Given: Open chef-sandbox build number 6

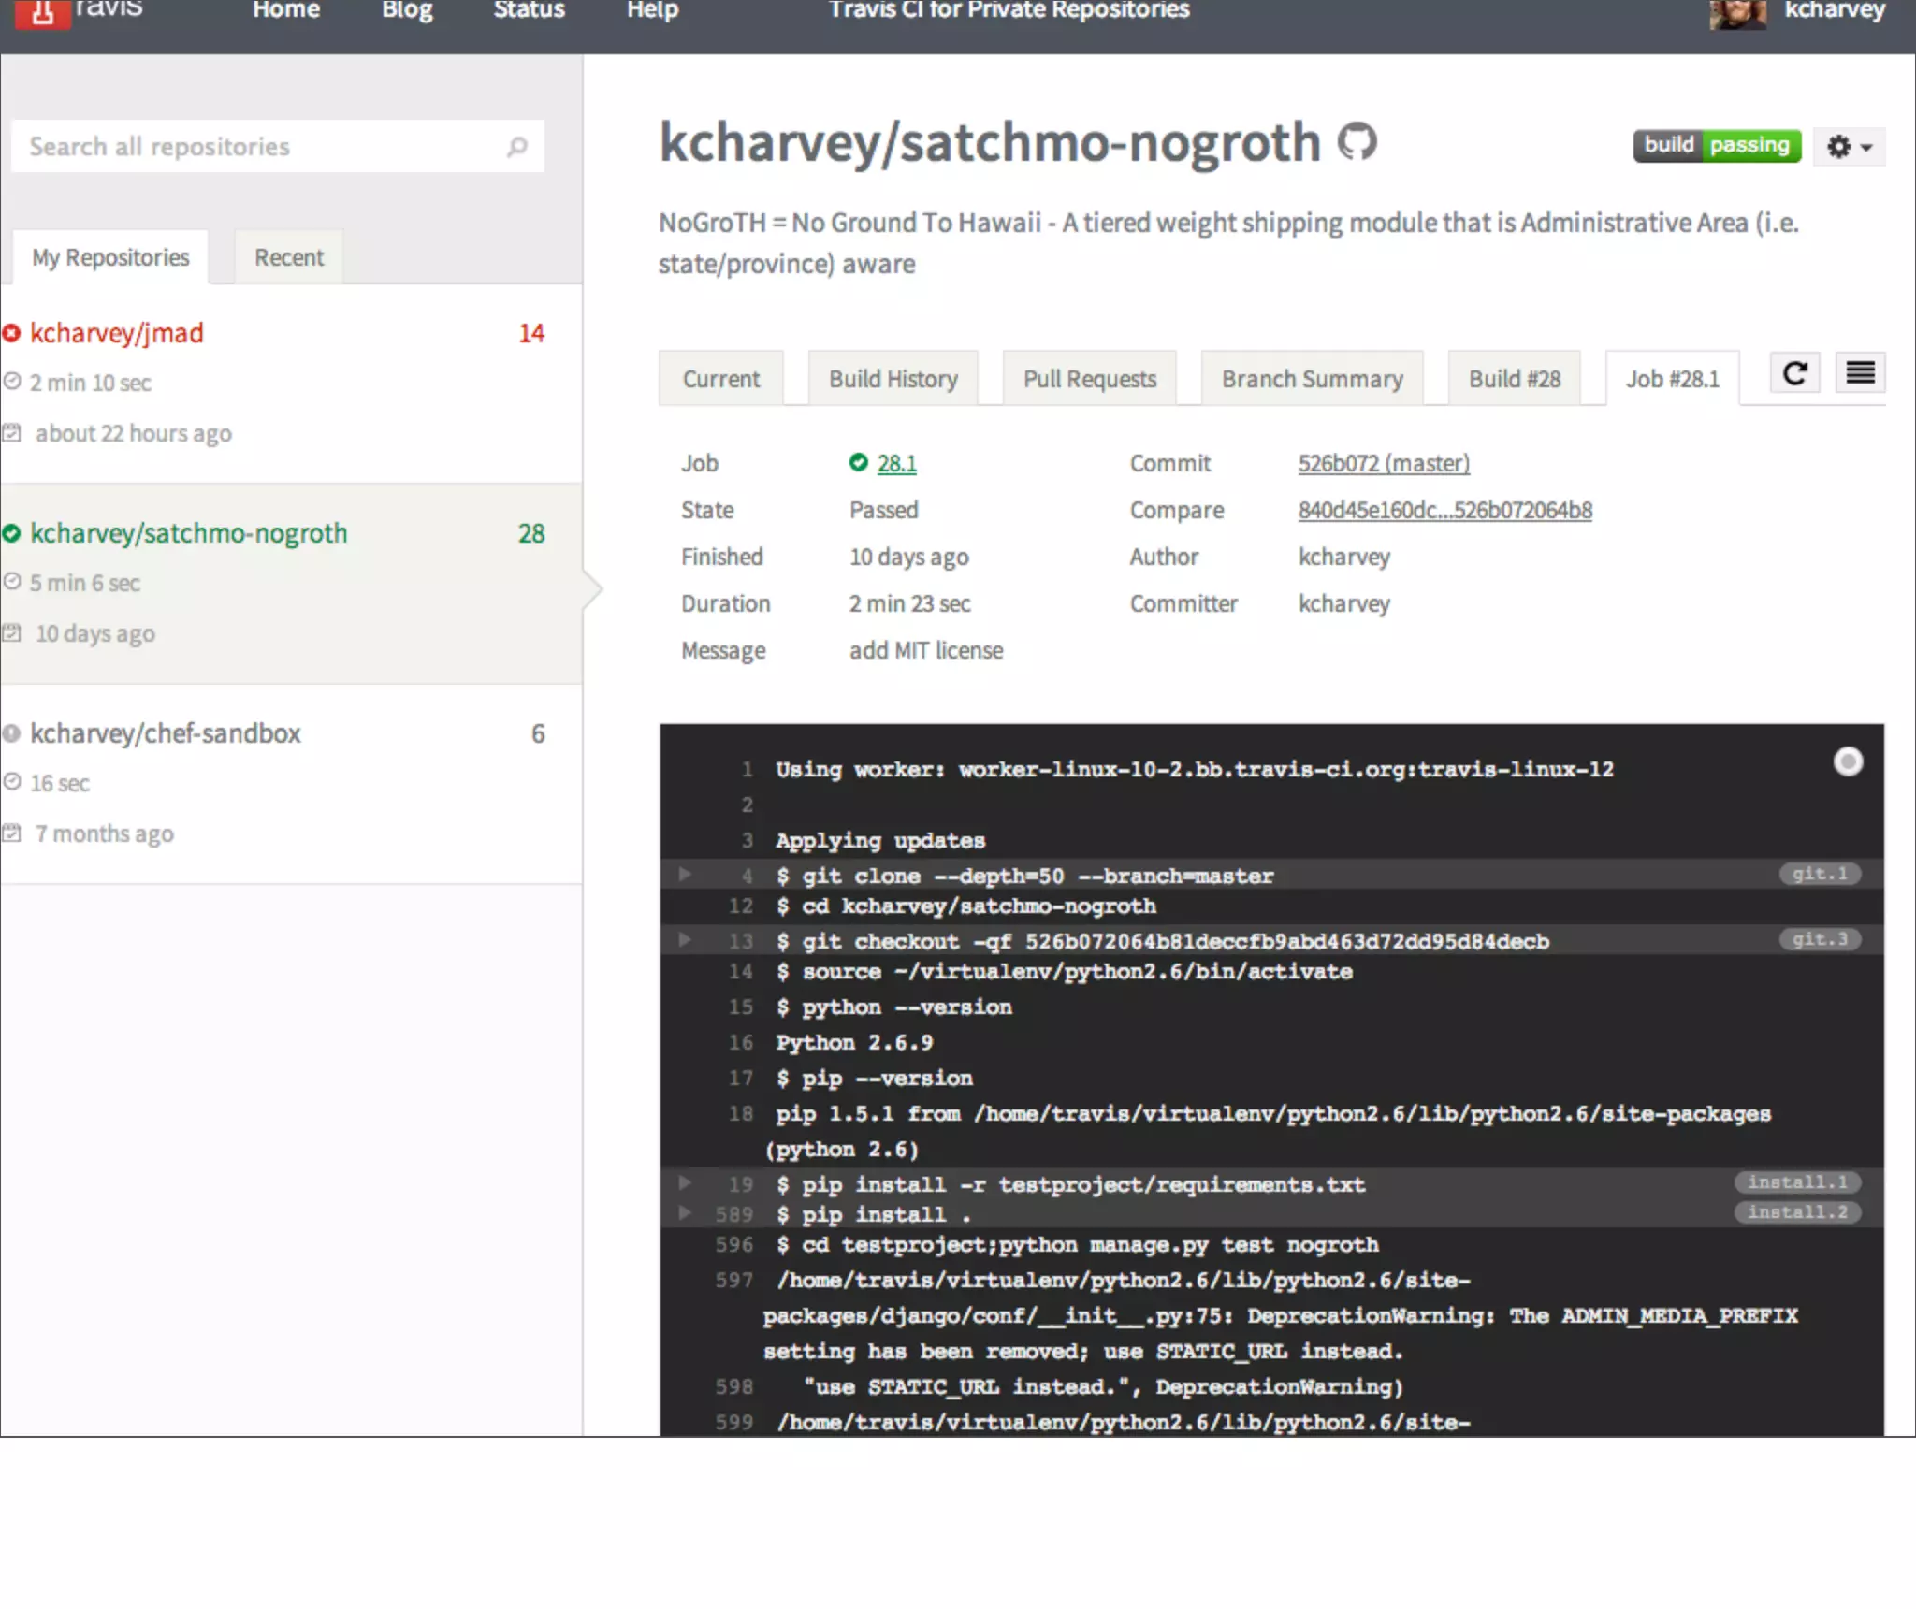Looking at the screenshot, I should pyautogui.click(x=538, y=733).
